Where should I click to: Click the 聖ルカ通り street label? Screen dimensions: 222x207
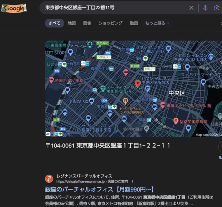point(162,124)
